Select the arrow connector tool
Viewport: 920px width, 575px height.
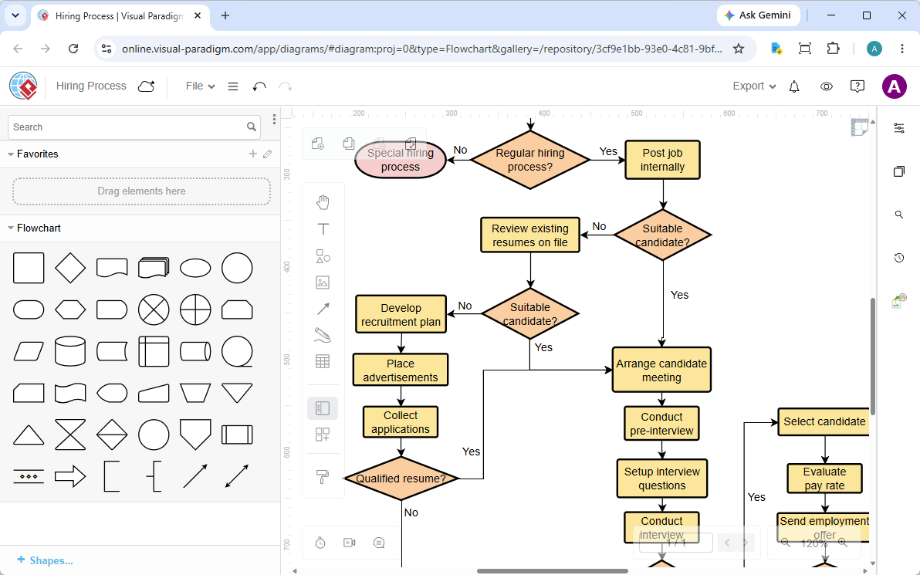(323, 309)
